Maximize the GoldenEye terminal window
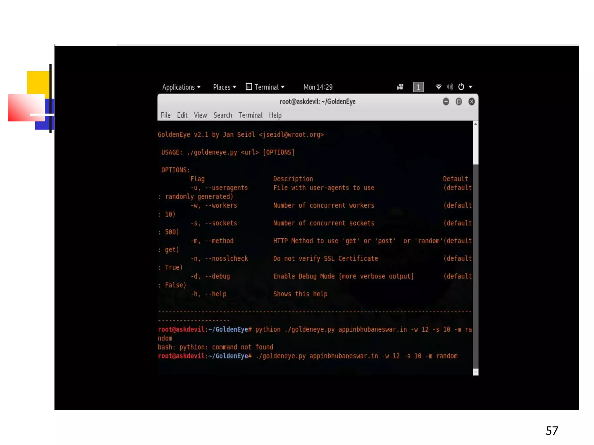Screen dimensions: 594x445 click(459, 102)
